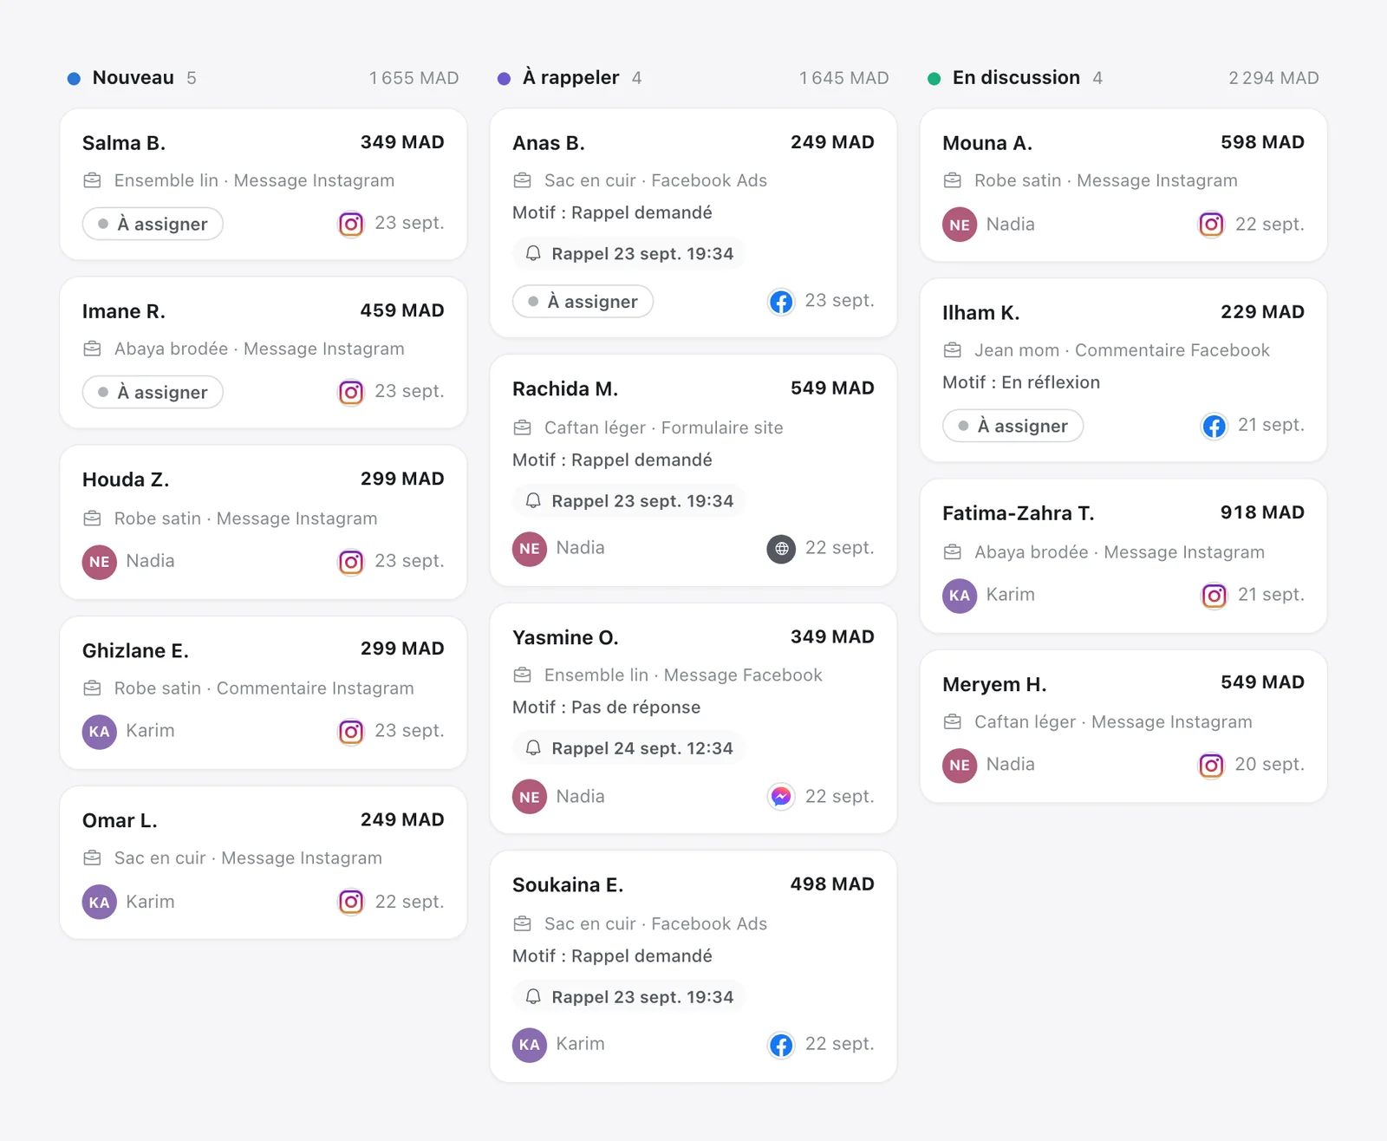Click Caftan léger · Formulaire site text

(663, 427)
